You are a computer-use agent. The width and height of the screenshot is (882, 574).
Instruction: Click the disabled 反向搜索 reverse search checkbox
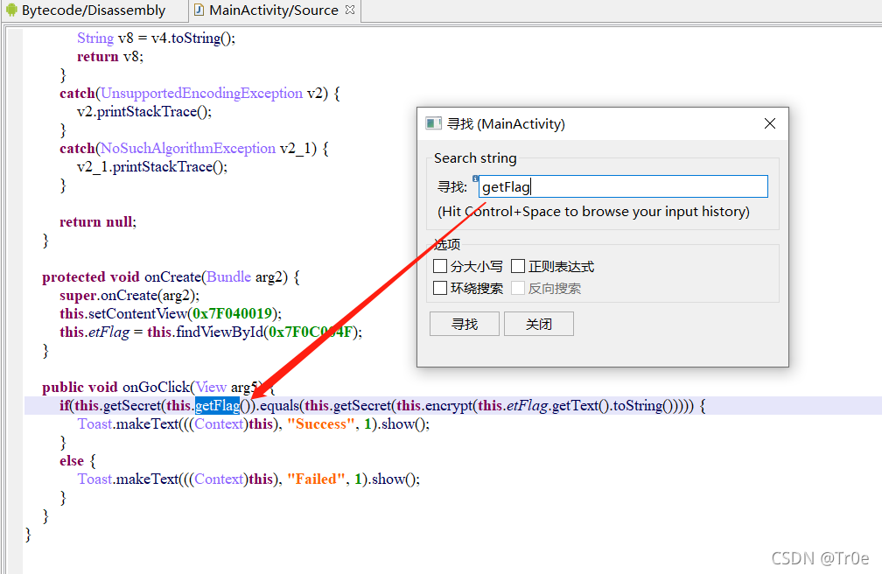point(518,288)
